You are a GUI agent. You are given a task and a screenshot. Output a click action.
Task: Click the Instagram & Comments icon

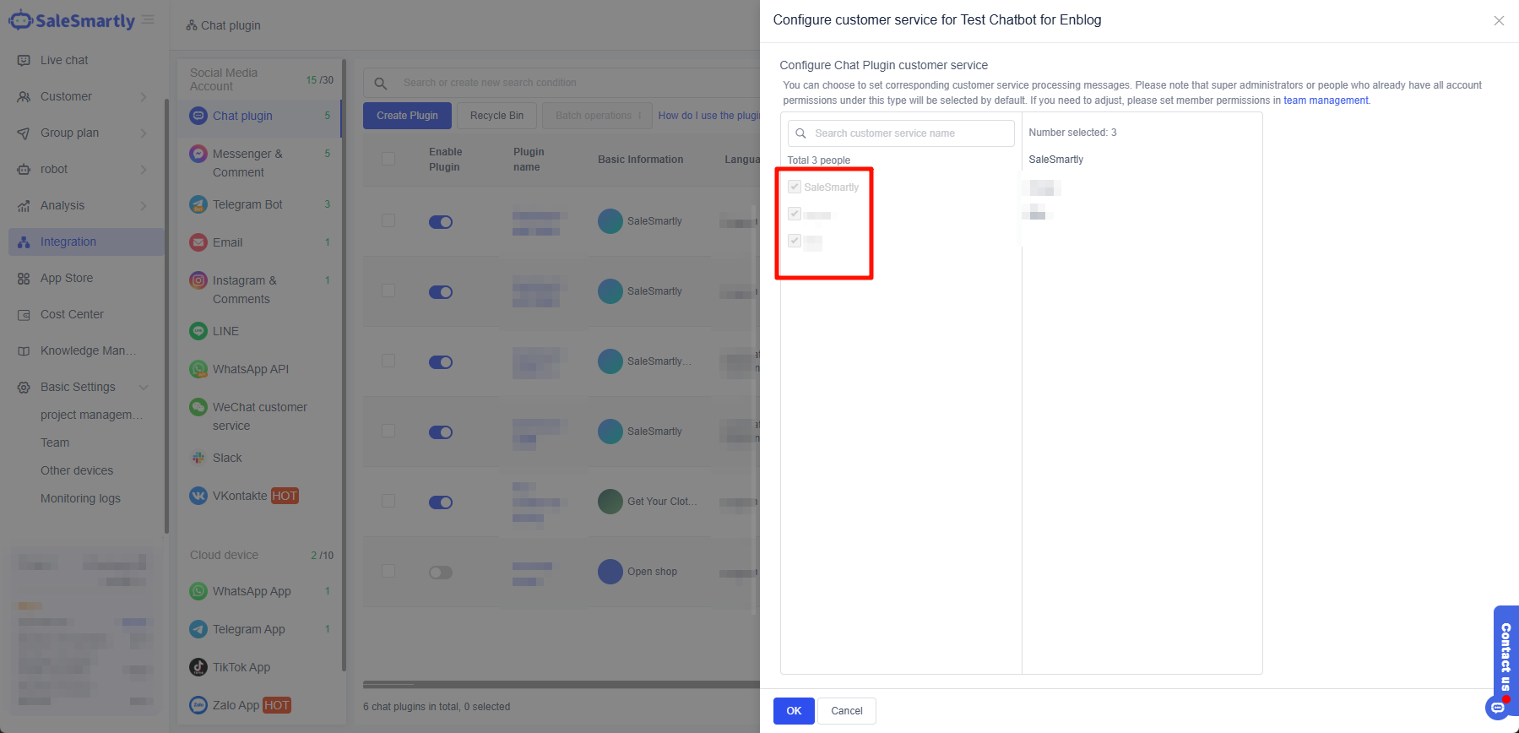198,280
